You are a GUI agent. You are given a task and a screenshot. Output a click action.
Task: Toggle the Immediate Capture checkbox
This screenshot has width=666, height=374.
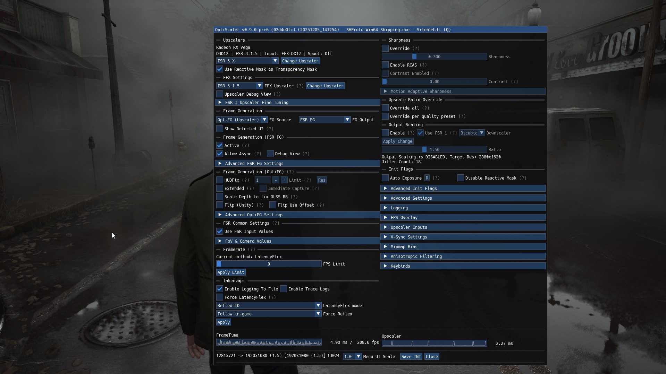point(263,189)
